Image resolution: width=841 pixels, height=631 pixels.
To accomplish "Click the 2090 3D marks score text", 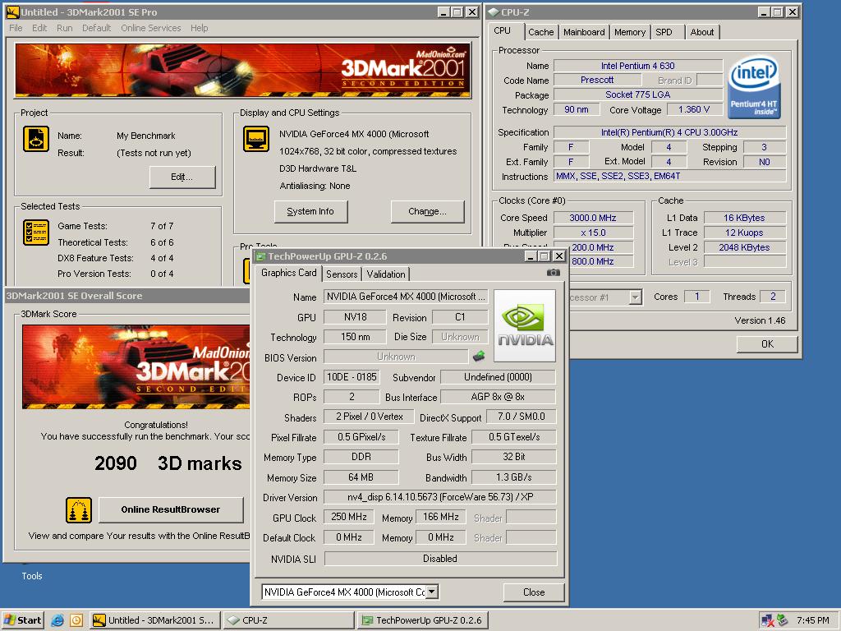I will point(168,463).
